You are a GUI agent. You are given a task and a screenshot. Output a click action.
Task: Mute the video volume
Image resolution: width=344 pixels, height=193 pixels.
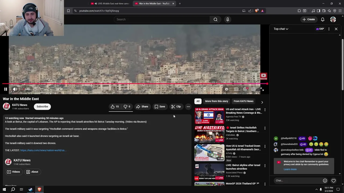(15, 89)
